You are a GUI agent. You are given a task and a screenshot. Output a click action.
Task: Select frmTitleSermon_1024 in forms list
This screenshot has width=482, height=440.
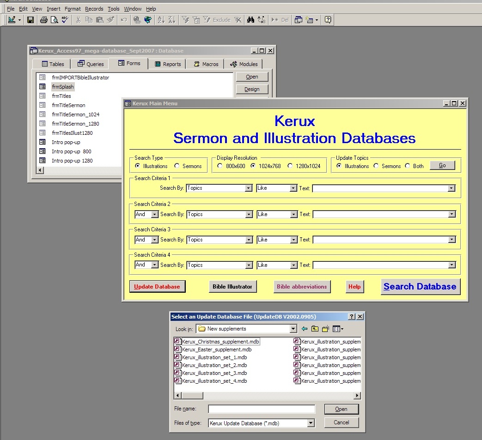pos(75,115)
